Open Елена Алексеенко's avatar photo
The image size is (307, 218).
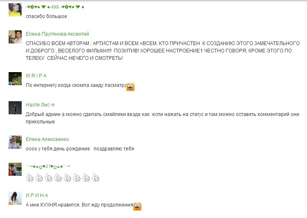coord(15,142)
